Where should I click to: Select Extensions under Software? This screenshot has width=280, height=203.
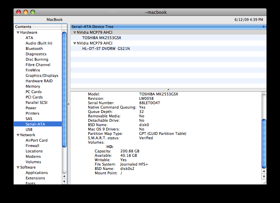[35, 178]
